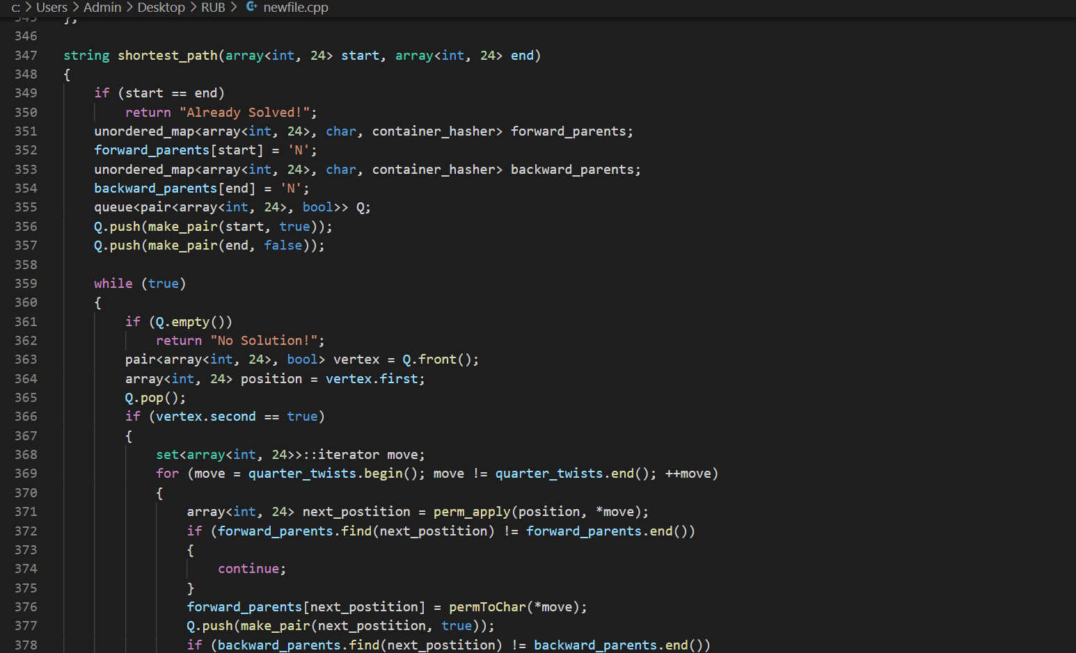This screenshot has height=653, width=1076.
Task: Click line number 359 in the gutter
Action: tap(26, 284)
